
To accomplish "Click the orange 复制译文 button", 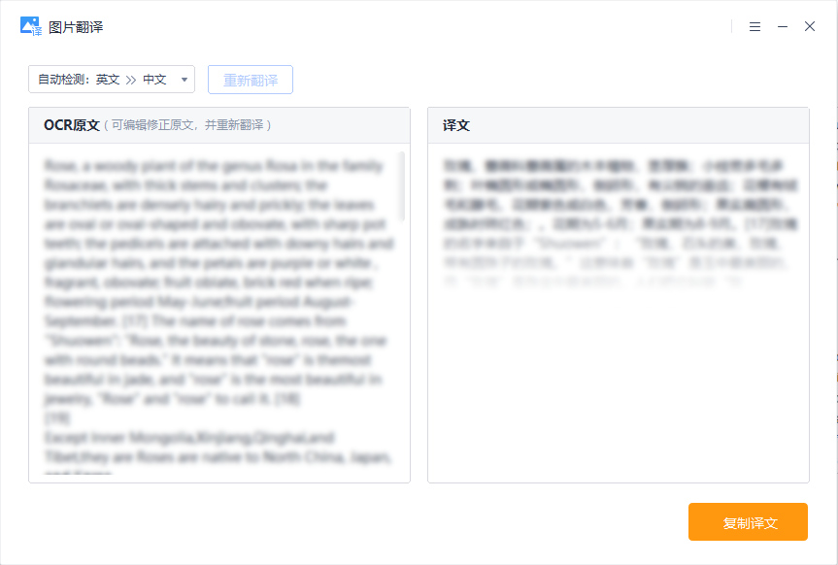I will (x=747, y=521).
